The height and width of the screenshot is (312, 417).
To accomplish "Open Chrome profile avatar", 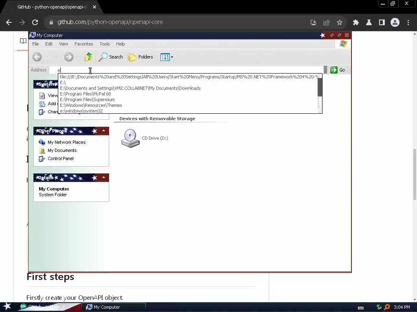I will click(395, 22).
